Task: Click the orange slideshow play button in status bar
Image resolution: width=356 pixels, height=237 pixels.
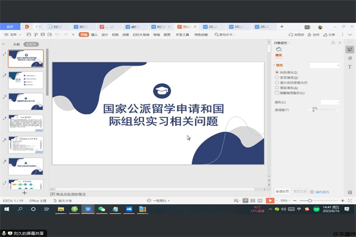Action: click(271, 201)
